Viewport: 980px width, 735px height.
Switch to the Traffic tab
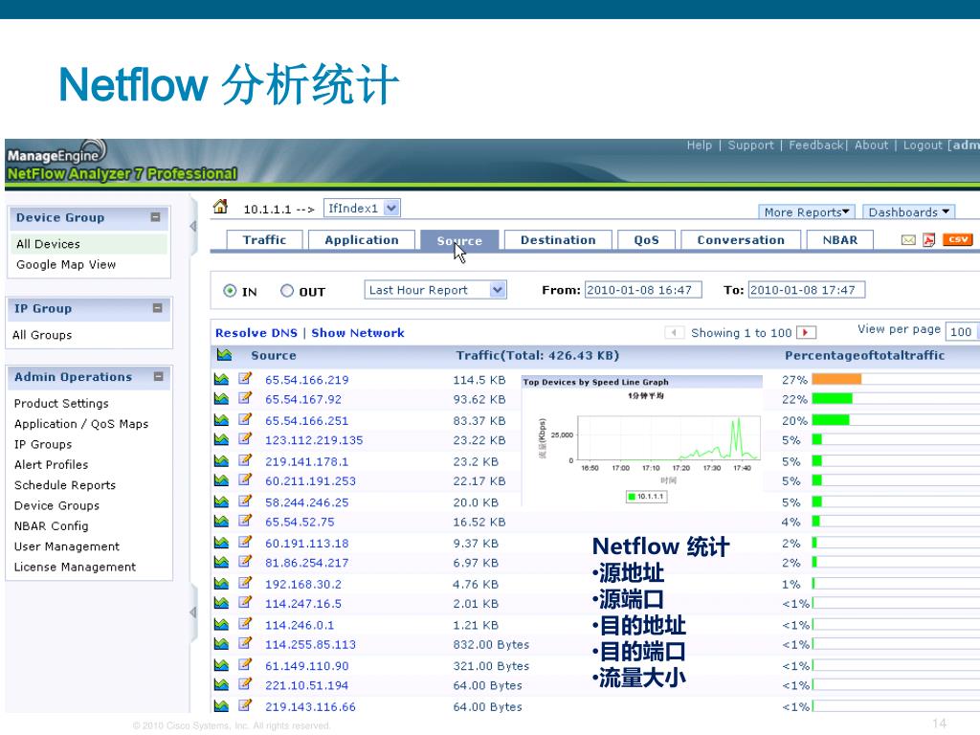coord(264,240)
